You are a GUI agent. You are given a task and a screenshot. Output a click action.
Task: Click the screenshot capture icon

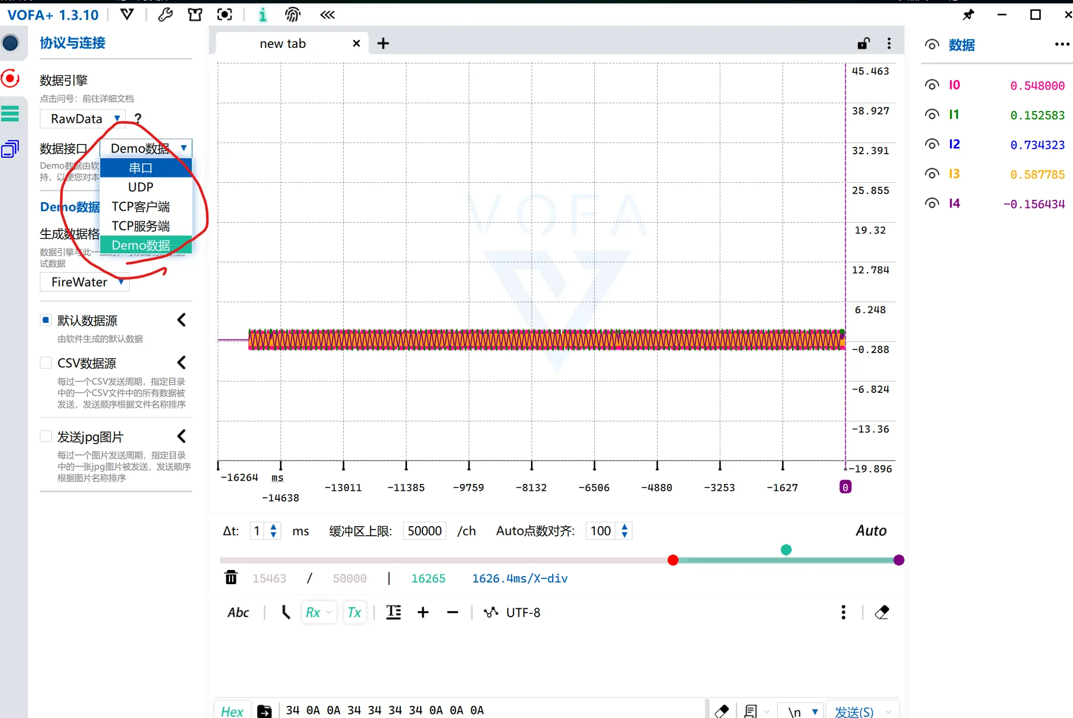point(225,15)
